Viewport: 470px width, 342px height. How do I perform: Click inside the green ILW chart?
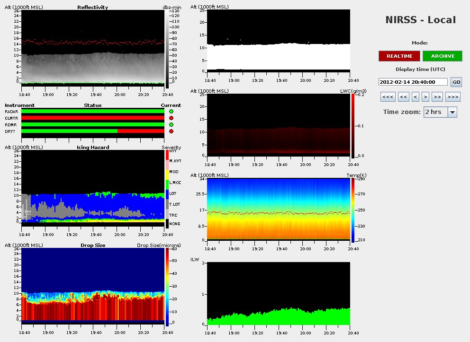tap(279, 293)
